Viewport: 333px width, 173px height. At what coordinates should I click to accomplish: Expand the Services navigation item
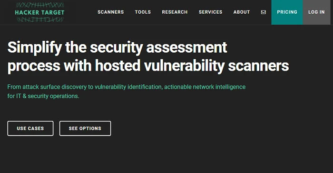point(210,12)
